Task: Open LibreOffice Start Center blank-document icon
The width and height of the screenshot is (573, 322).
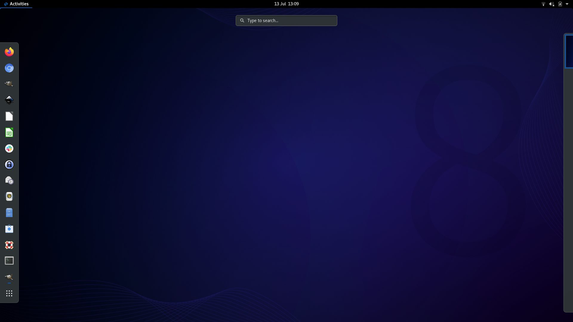Action: point(9,116)
